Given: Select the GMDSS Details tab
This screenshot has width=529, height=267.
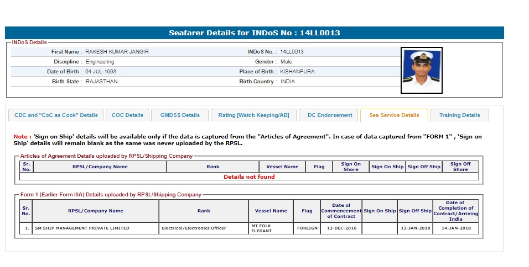Looking at the screenshot, I should click(x=180, y=115).
